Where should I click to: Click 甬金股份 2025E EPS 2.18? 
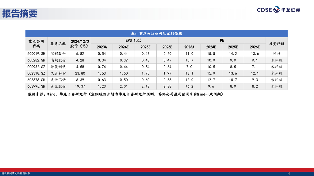145,86
